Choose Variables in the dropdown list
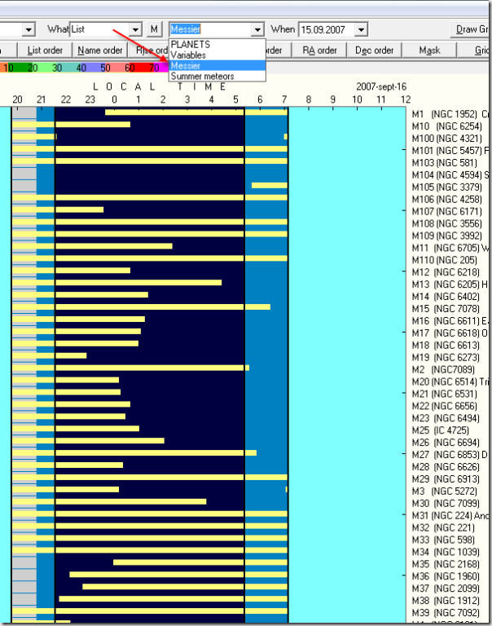 (x=188, y=55)
